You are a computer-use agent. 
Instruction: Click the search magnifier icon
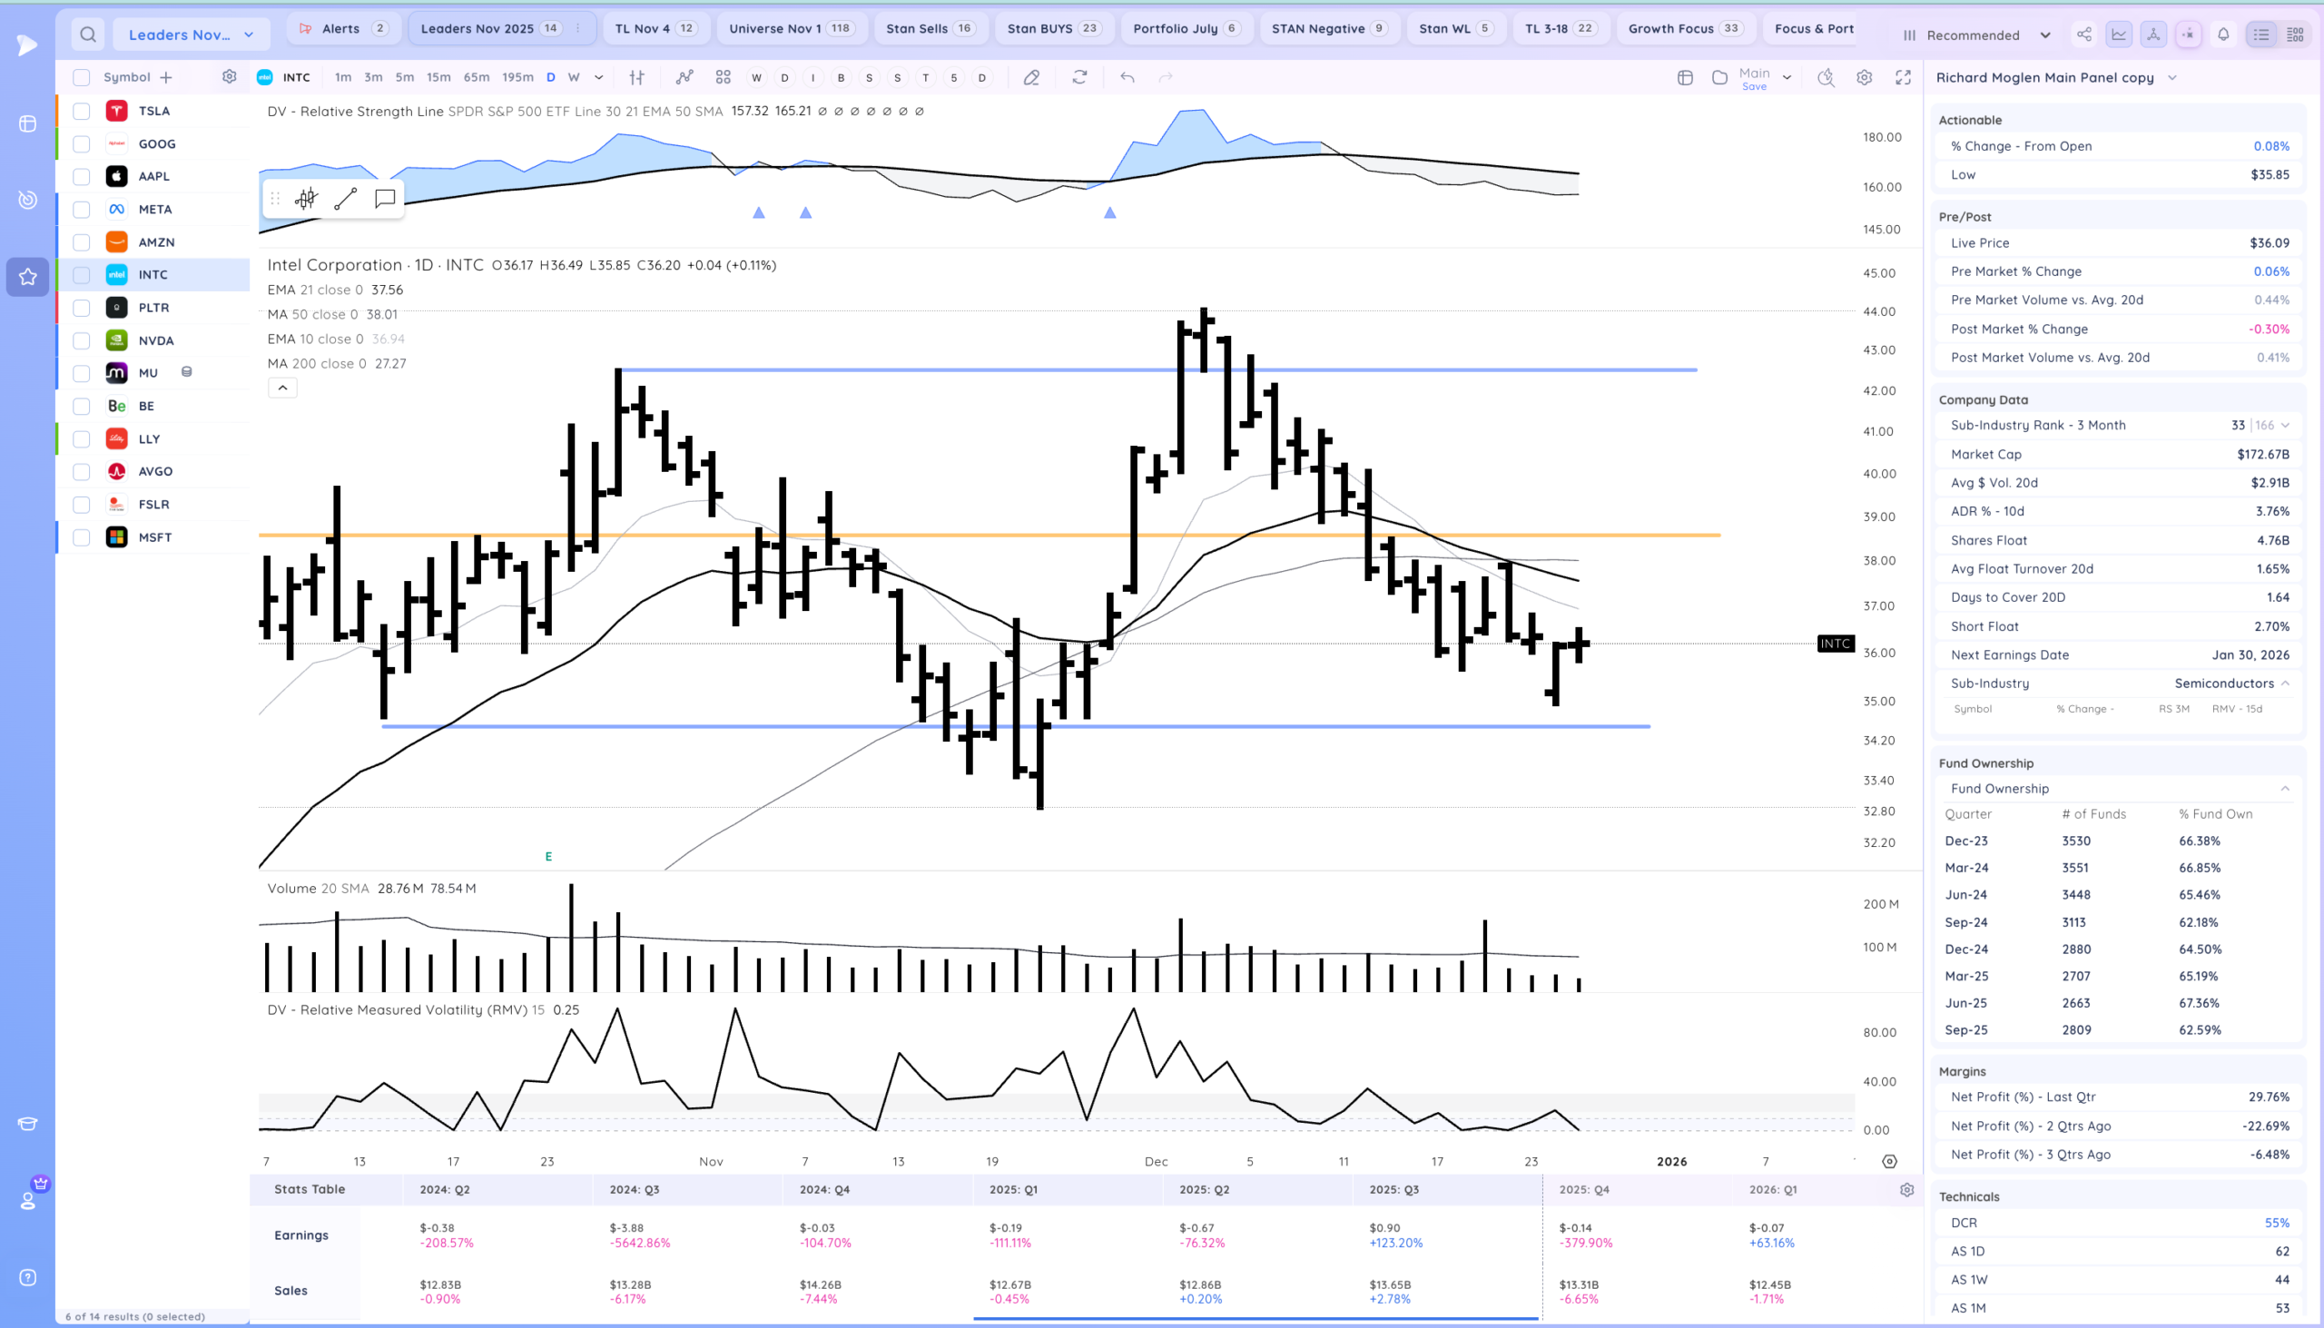tap(87, 34)
